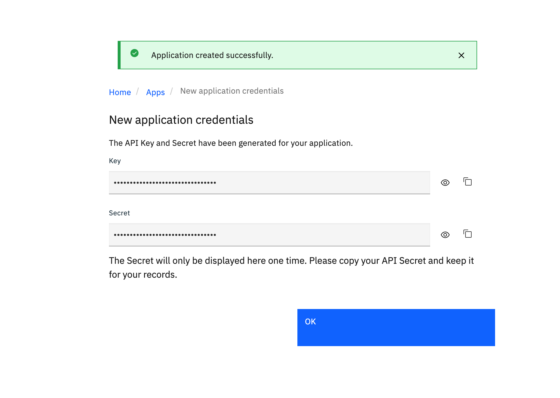Image resolution: width=560 pixels, height=398 pixels.
Task: Click the slash separator after Home
Action: click(x=138, y=92)
